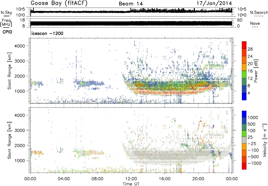Click the CPID label

(7, 32)
